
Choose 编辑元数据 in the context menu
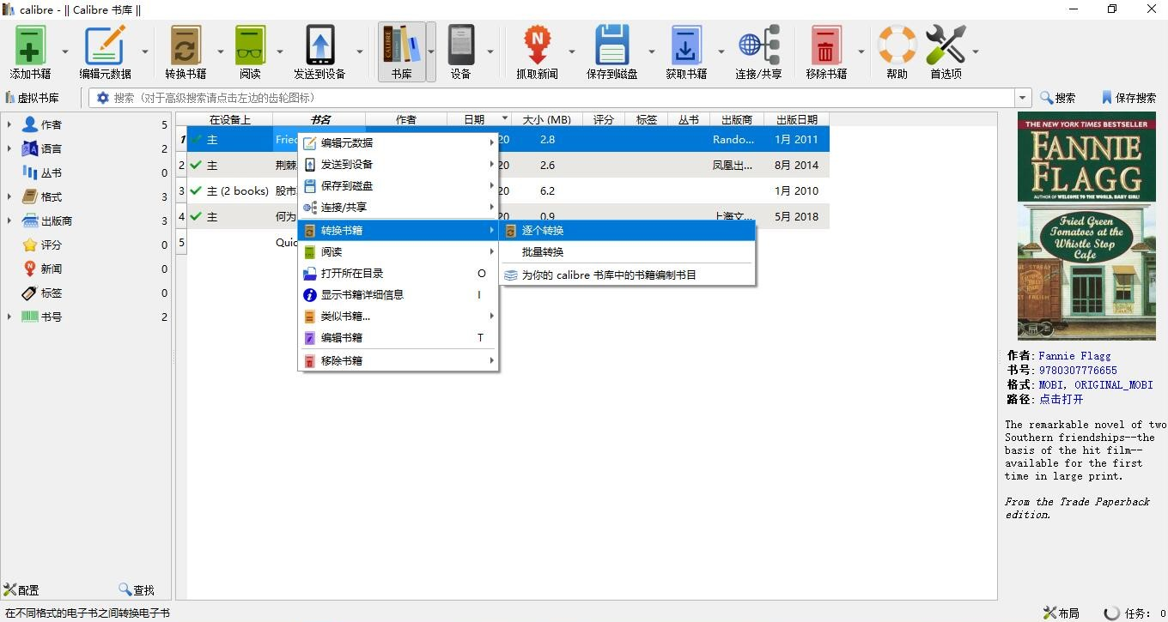(398, 142)
